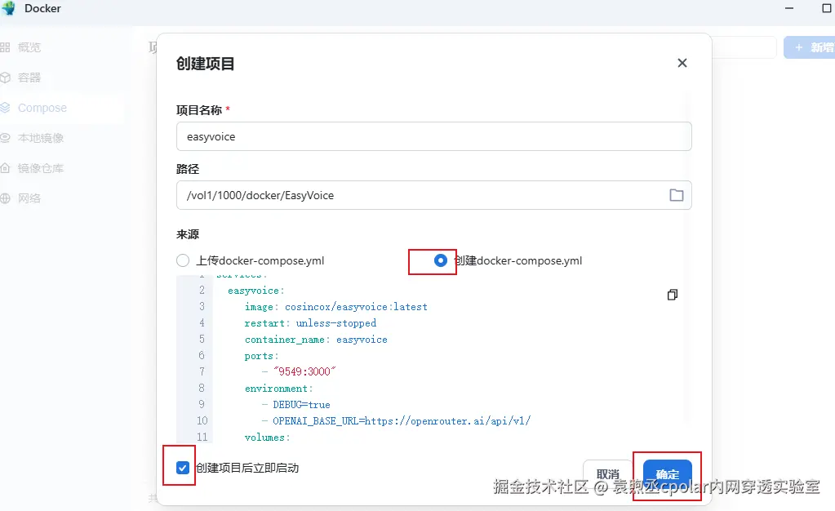Select Compose in the sidebar
Image resolution: width=835 pixels, height=511 pixels.
pos(42,109)
